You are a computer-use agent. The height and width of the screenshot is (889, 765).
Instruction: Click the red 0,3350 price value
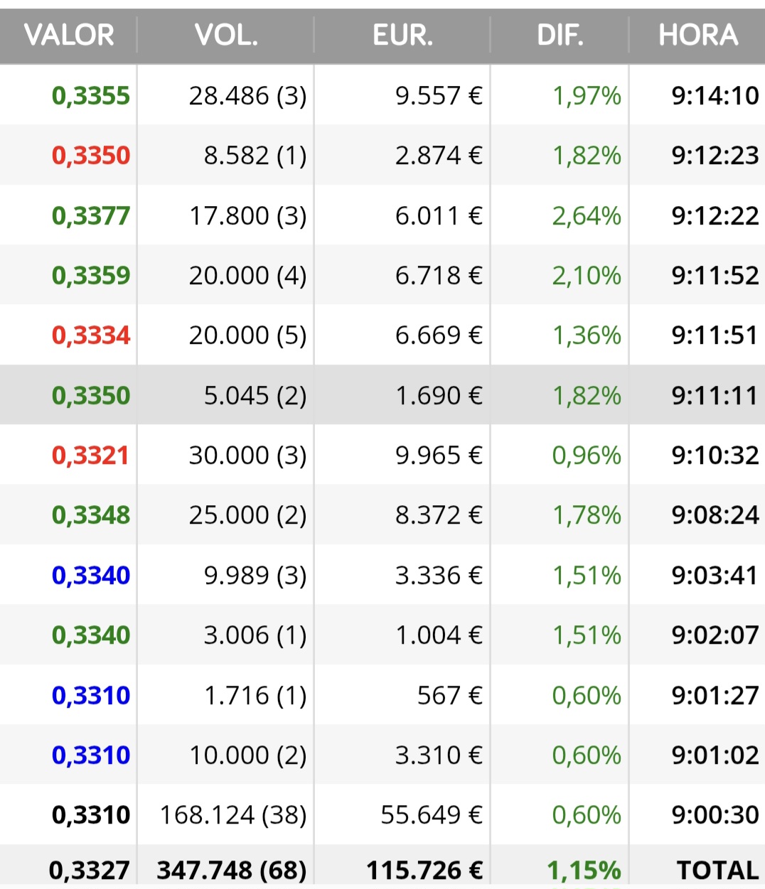click(x=91, y=156)
